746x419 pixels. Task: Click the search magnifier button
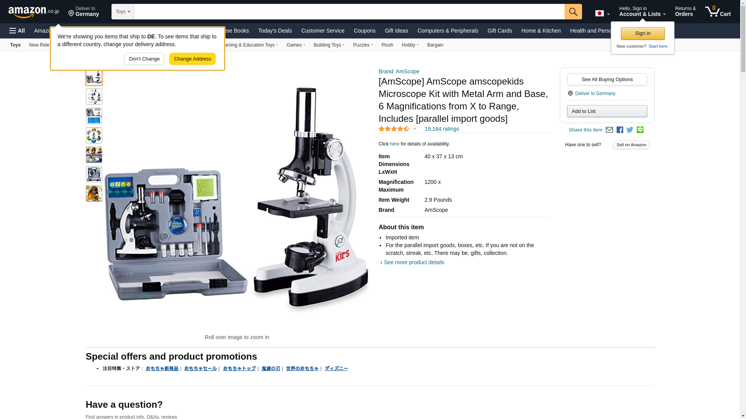(573, 12)
